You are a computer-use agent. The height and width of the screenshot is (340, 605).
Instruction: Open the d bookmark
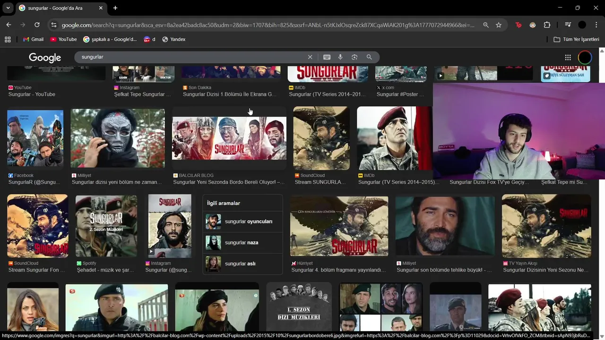pos(149,39)
